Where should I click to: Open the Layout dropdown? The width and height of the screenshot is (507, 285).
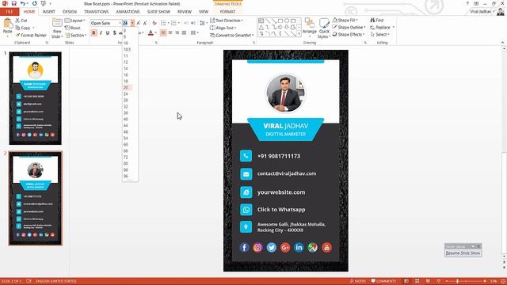75,21
